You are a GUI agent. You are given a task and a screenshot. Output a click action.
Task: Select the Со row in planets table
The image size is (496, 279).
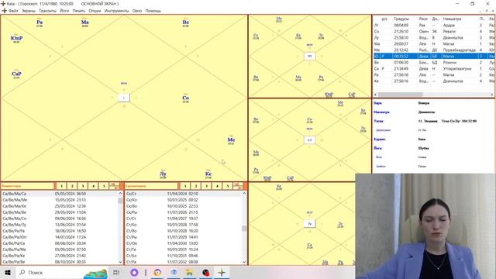tap(434, 31)
